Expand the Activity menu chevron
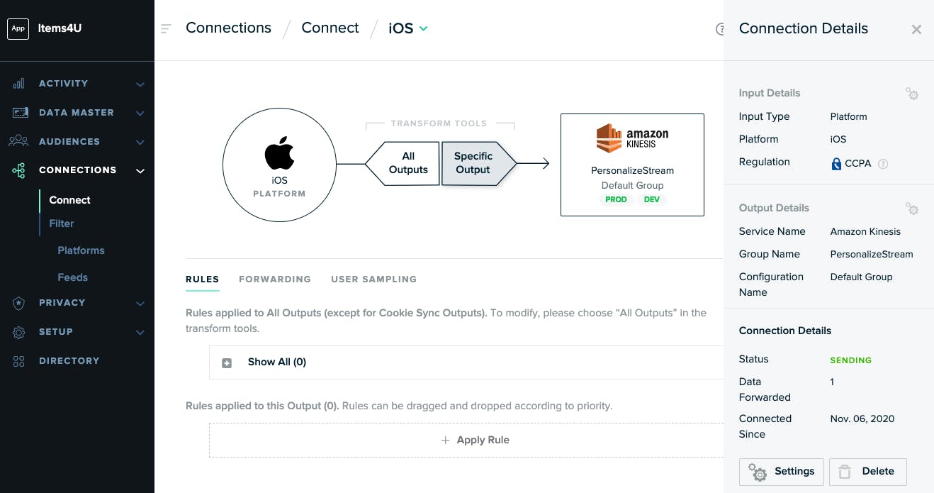The height and width of the screenshot is (493, 934). click(x=140, y=84)
